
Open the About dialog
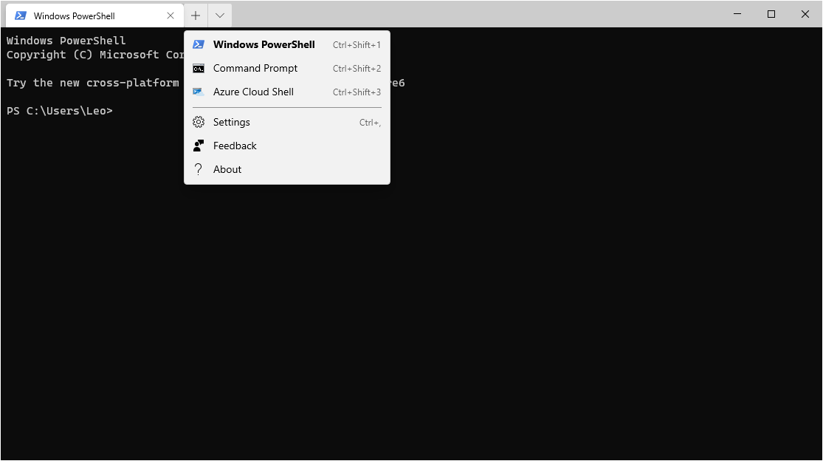tap(227, 169)
